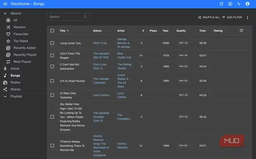
Task: Check the Always Something There To Remind Me row
Action: click(52, 145)
